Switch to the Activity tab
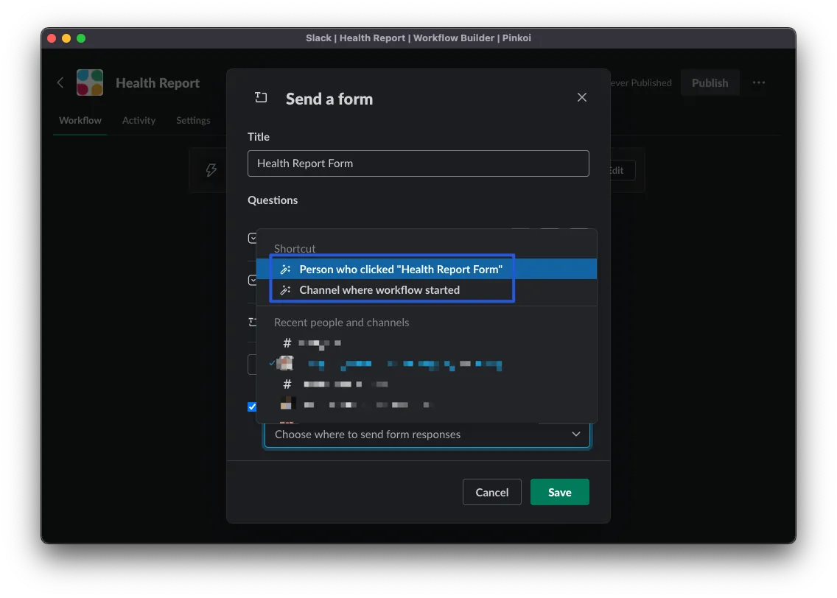837x598 pixels. pos(139,121)
